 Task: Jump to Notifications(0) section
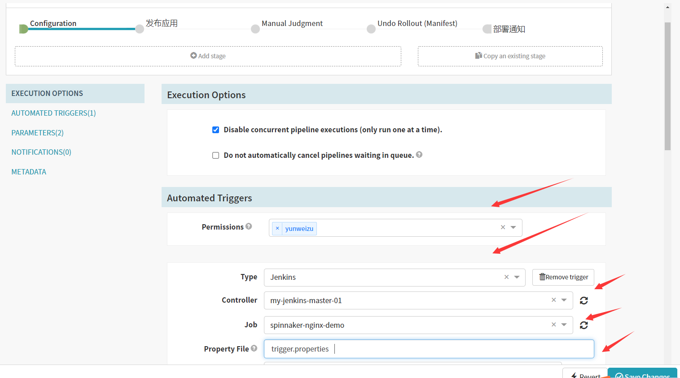[x=41, y=152]
